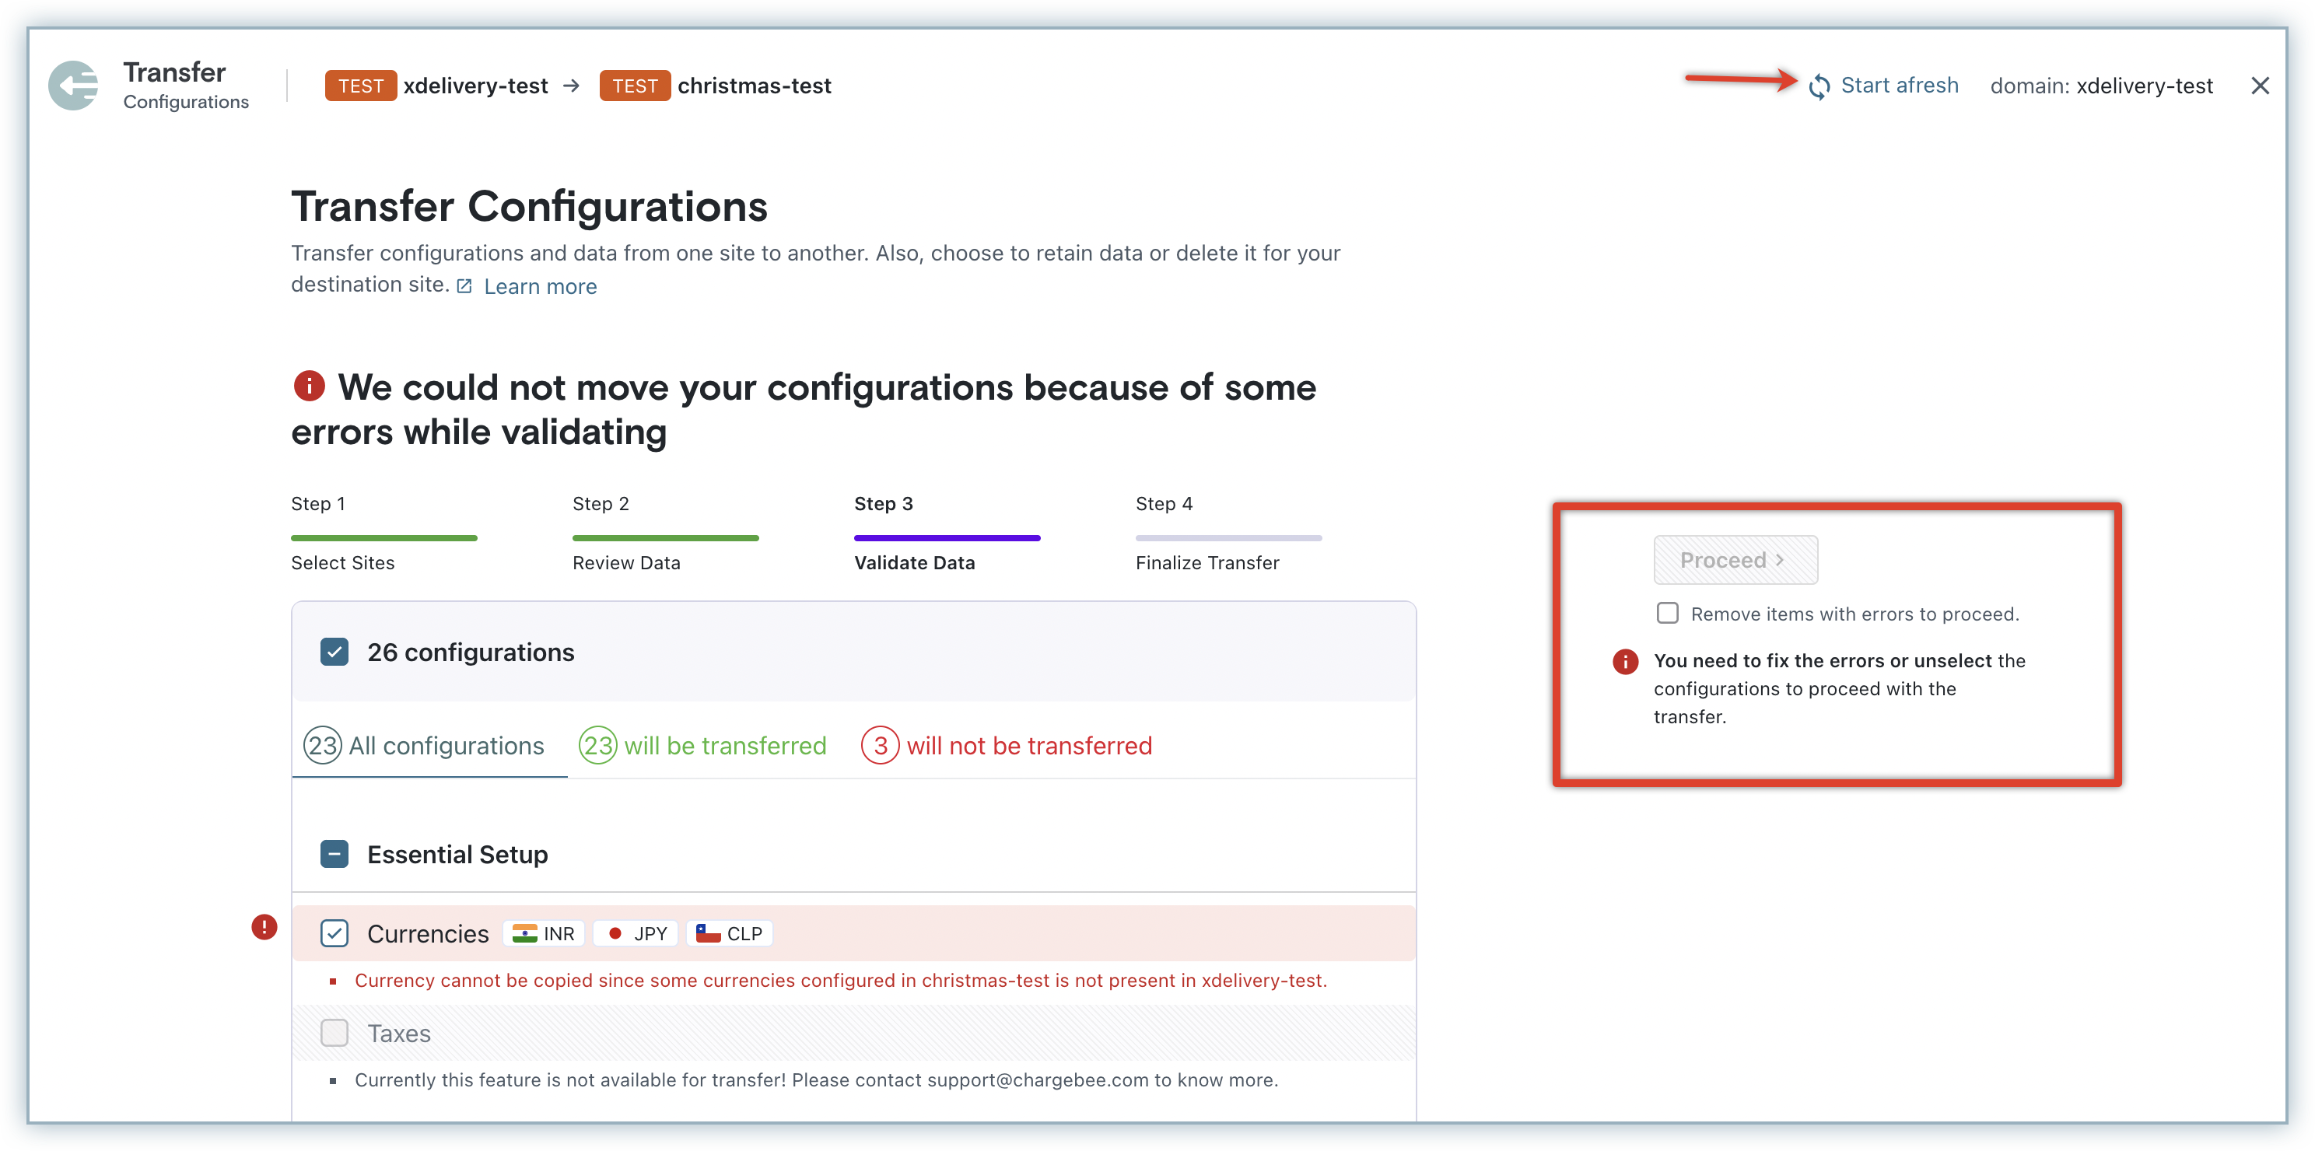Open the Learn more link
This screenshot has width=2315, height=1151.
pyautogui.click(x=540, y=287)
